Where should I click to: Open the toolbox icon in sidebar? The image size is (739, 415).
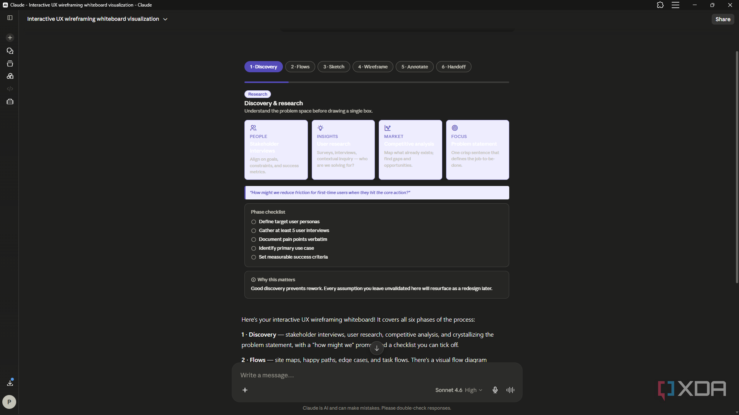click(10, 101)
